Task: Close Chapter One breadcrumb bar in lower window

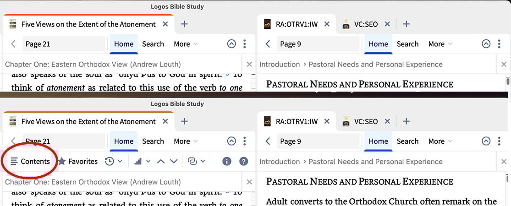Action: coord(249,182)
